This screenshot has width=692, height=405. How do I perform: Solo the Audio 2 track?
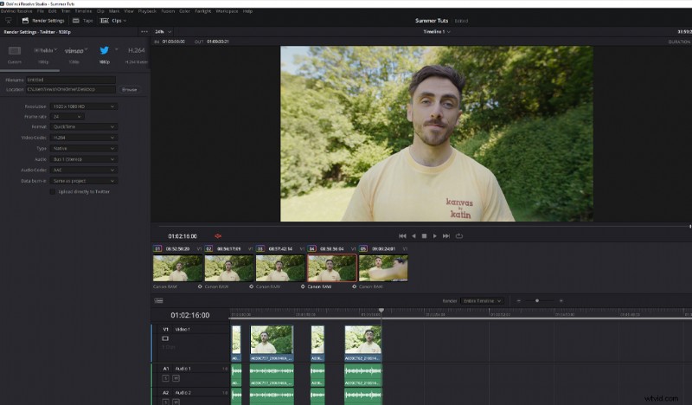pos(165,402)
